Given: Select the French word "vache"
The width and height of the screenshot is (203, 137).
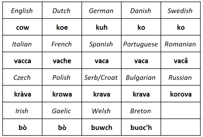Looking at the screenshot, I should (x=62, y=61).
